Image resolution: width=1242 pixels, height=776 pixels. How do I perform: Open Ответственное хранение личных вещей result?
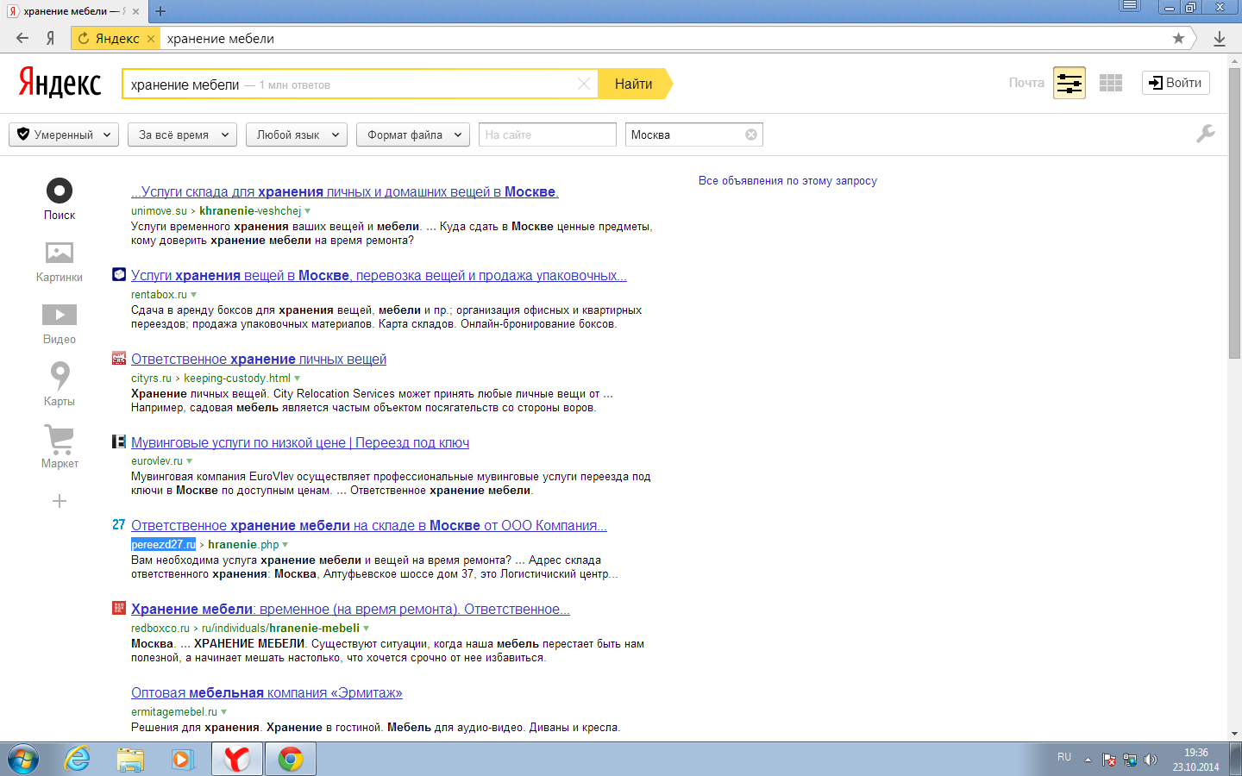[259, 359]
